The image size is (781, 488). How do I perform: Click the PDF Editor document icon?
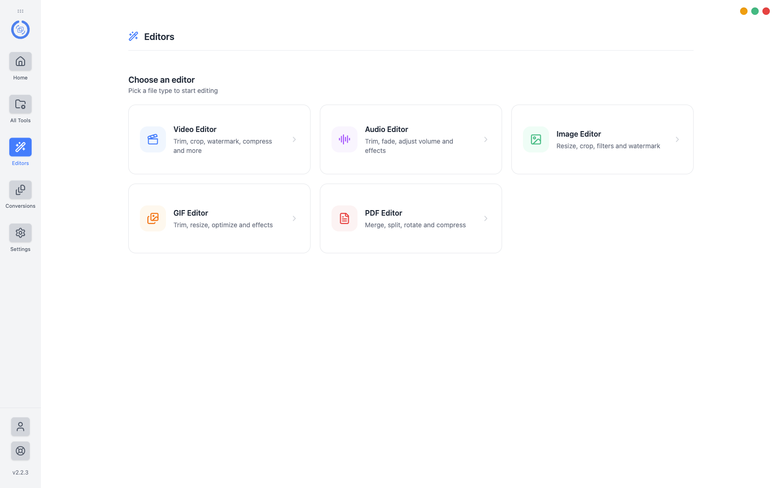[x=344, y=218]
